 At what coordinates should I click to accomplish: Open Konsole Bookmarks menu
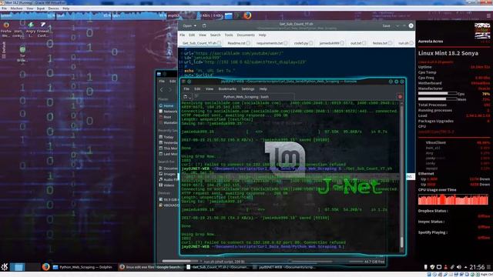pos(227,89)
